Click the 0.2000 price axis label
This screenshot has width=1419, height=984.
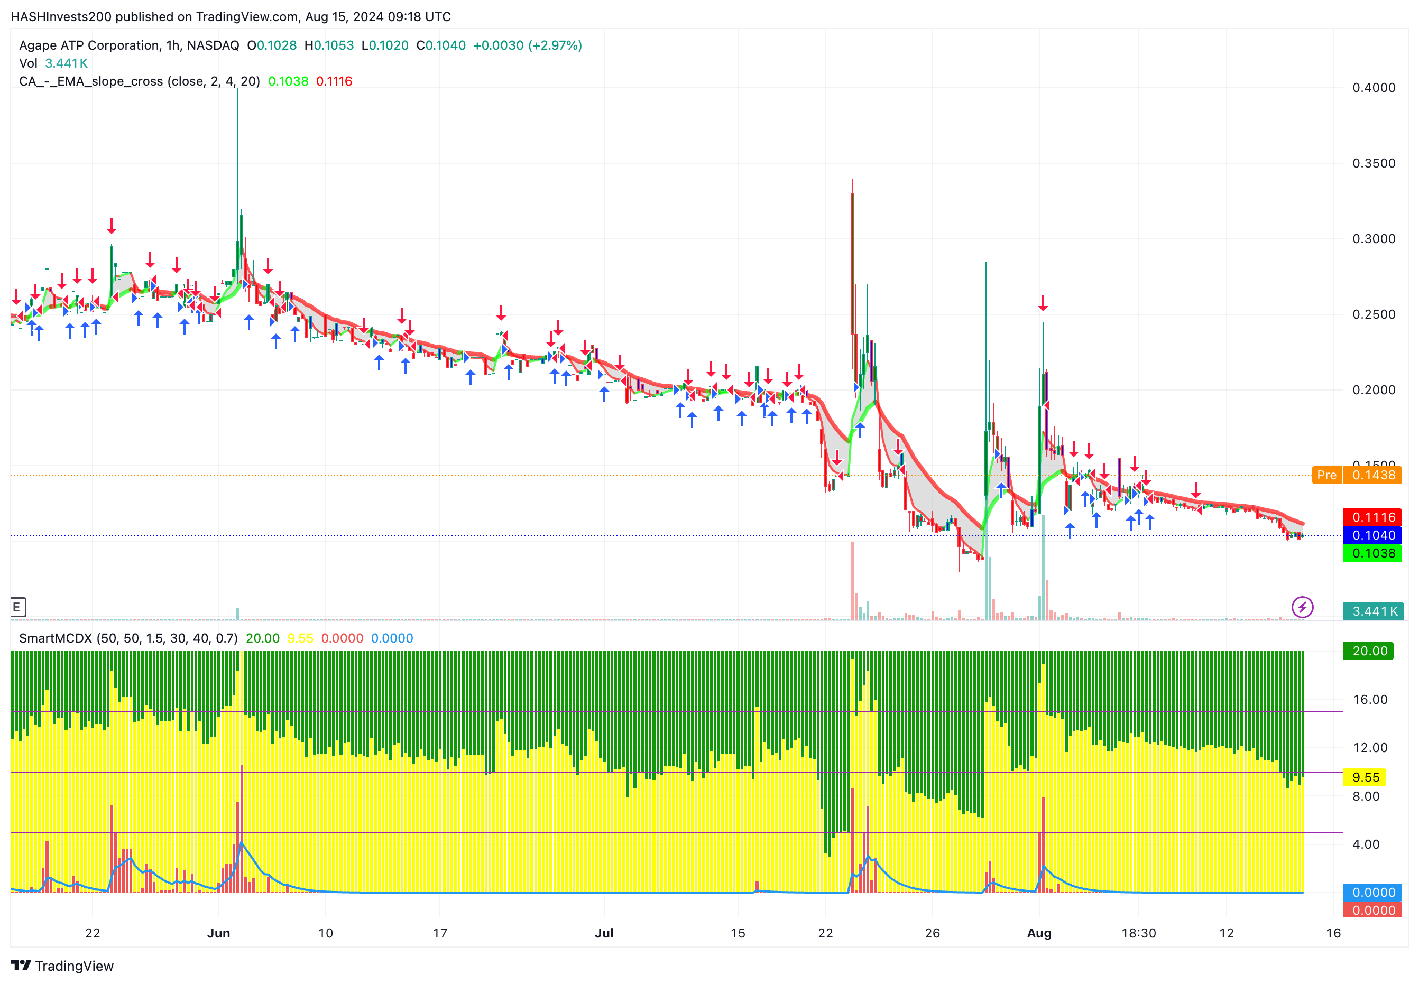click(x=1374, y=389)
